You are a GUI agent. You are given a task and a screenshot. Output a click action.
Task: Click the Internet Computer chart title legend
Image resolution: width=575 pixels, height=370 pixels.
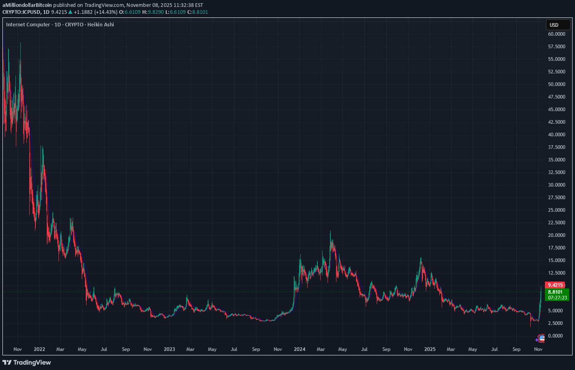click(60, 25)
